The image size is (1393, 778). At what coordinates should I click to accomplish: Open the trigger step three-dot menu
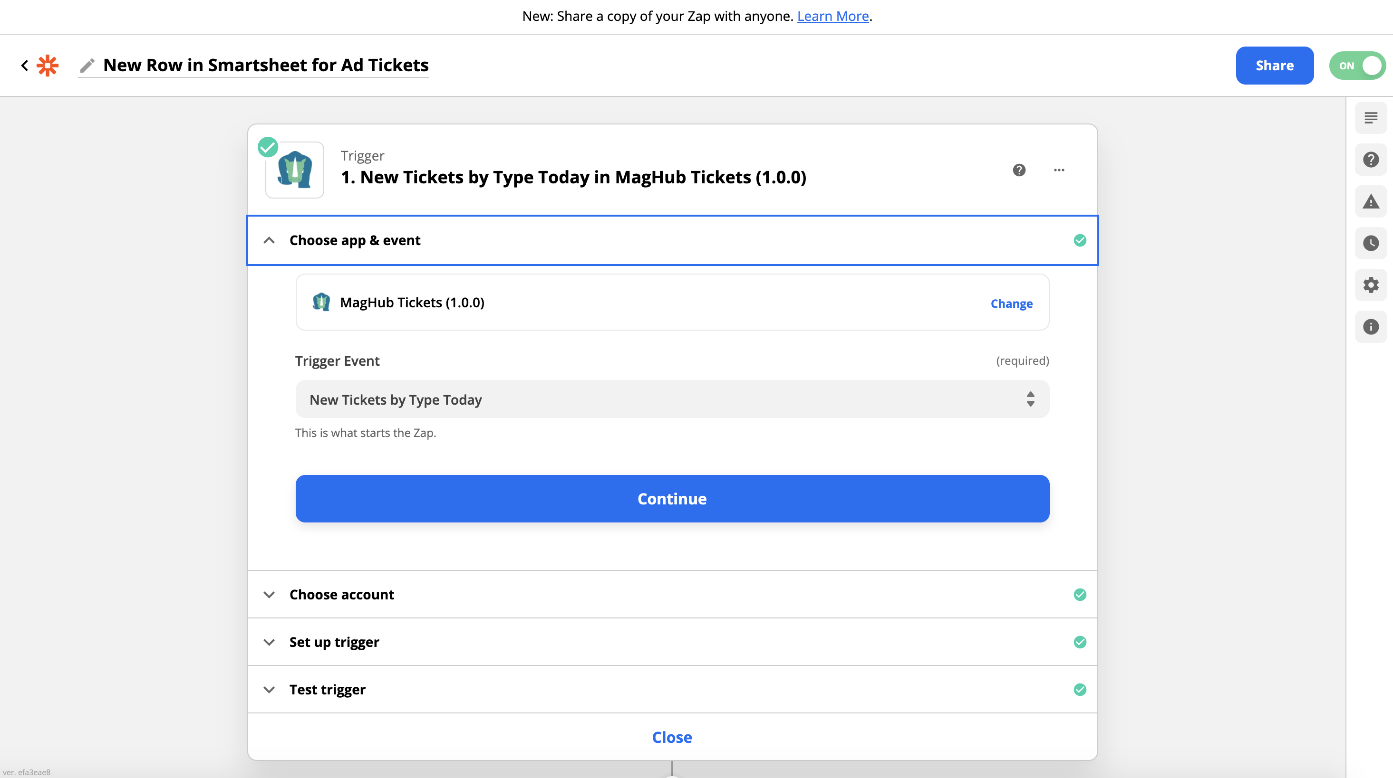tap(1059, 170)
